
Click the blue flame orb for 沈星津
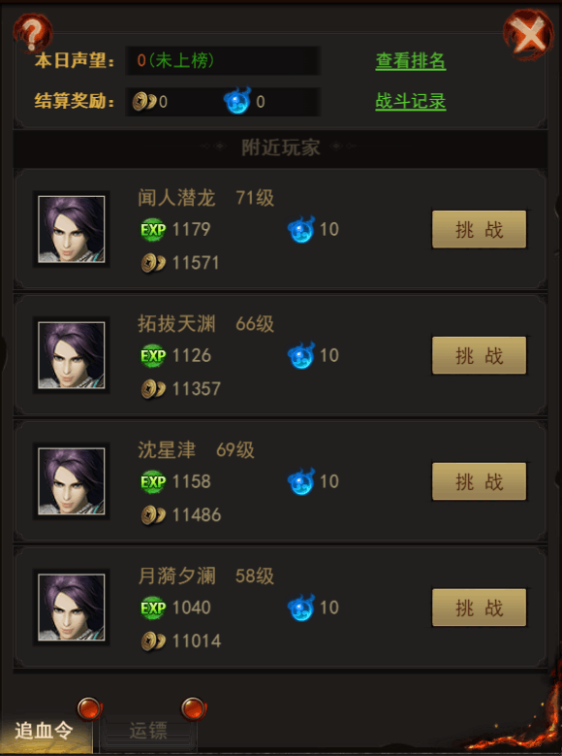[x=301, y=481]
